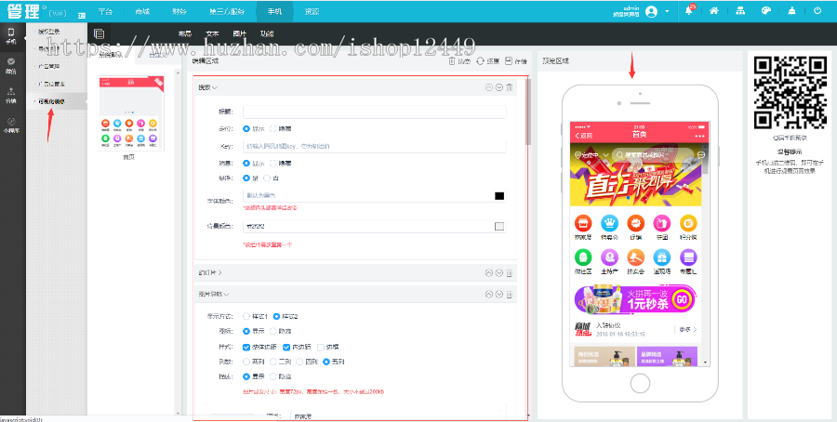This screenshot has height=422, width=837.
Task: Switch to the 商城 top menu
Action: coord(141,11)
